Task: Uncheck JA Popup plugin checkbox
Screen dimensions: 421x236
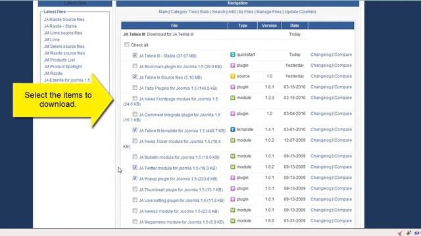Action: pos(135,178)
